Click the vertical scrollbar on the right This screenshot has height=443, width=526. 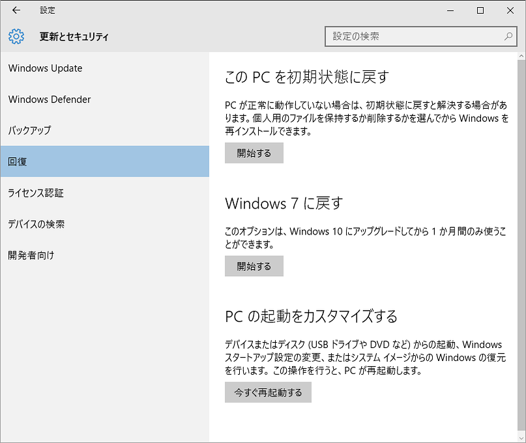pyautogui.click(x=521, y=195)
